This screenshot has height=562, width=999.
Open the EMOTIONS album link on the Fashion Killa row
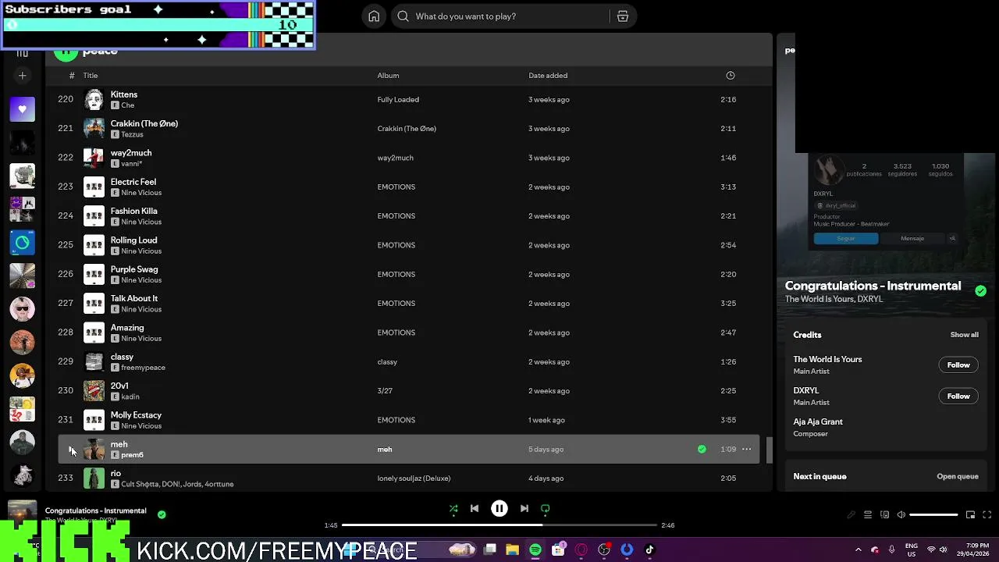click(x=396, y=216)
